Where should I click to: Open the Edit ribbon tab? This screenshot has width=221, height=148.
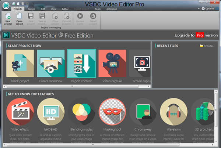coord(43,9)
